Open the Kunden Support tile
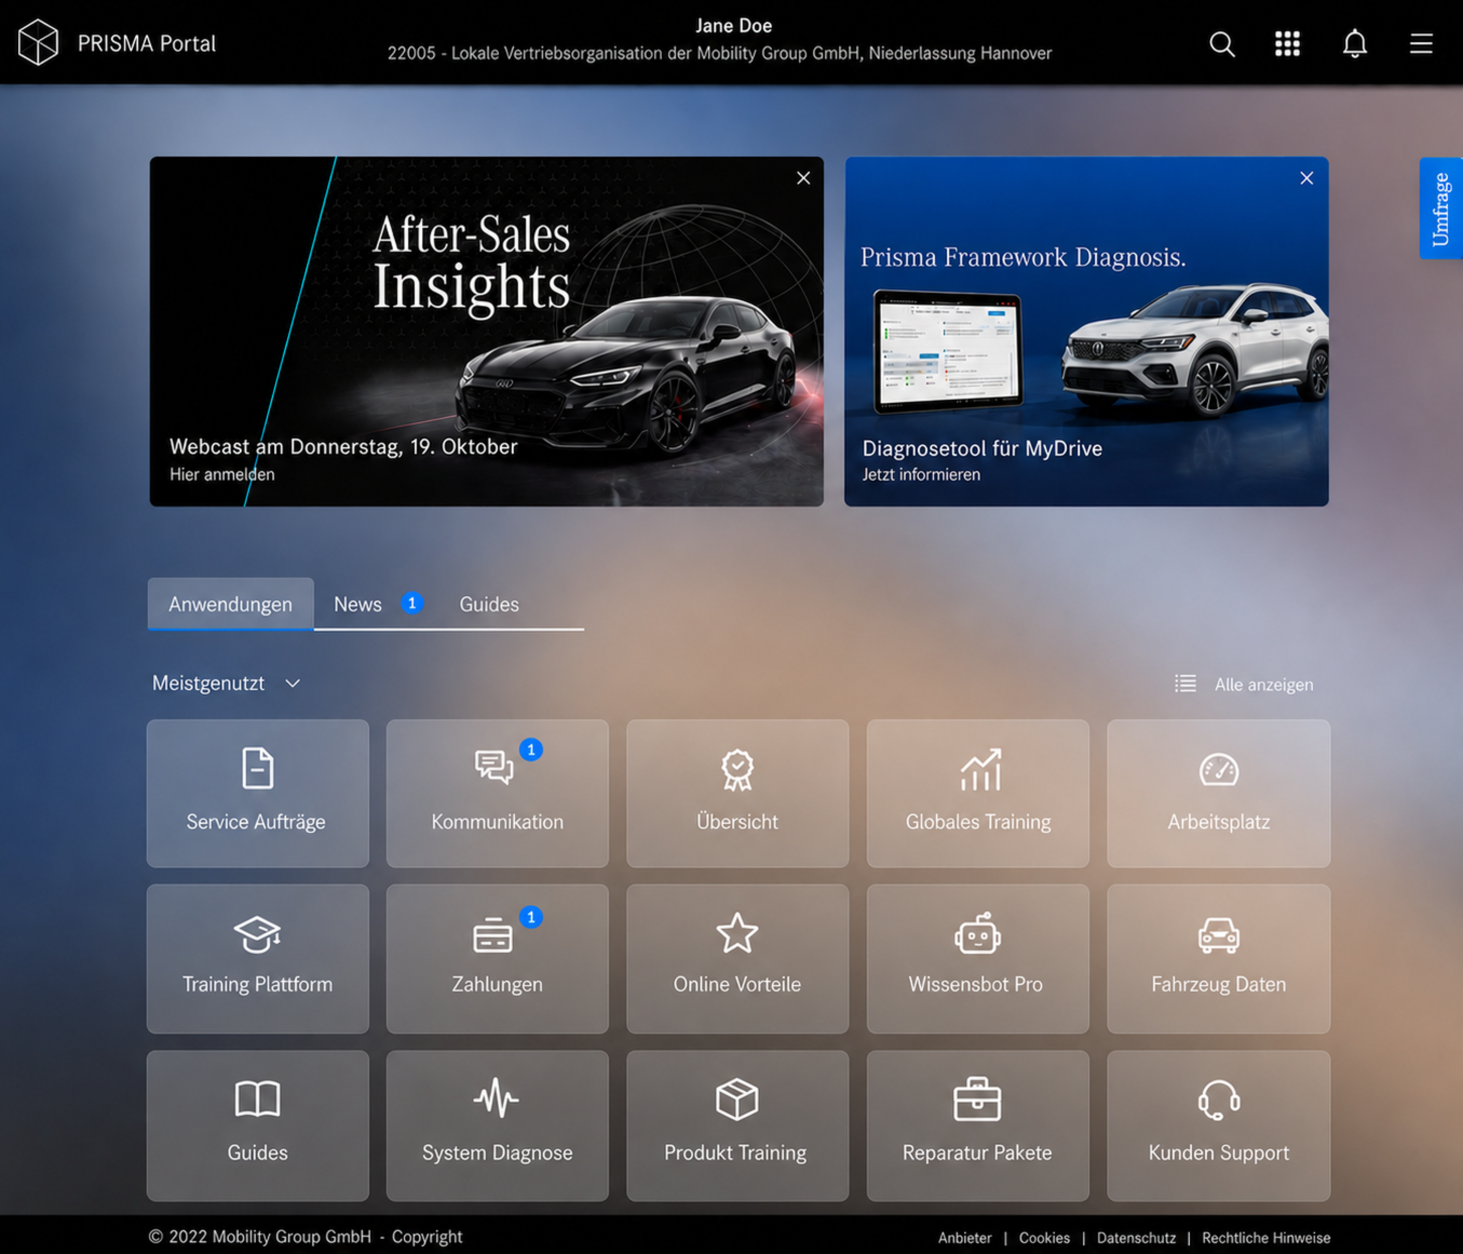Viewport: 1463px width, 1254px height. pos(1218,1125)
